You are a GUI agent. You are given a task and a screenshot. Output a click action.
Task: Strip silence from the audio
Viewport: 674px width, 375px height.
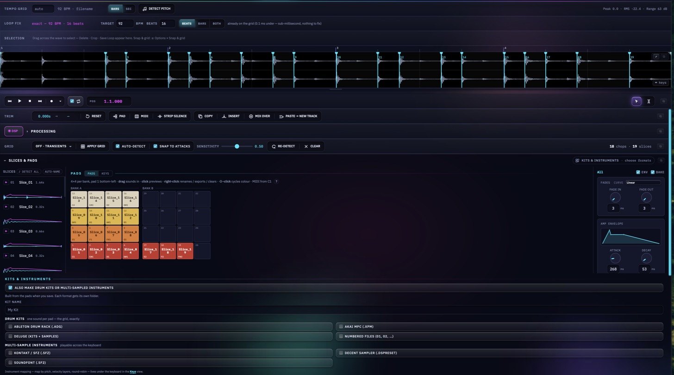point(172,116)
